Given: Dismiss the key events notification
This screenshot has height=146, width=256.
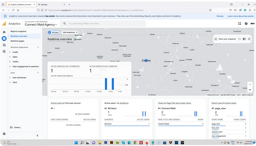Looking at the screenshot, I should click(220, 16).
